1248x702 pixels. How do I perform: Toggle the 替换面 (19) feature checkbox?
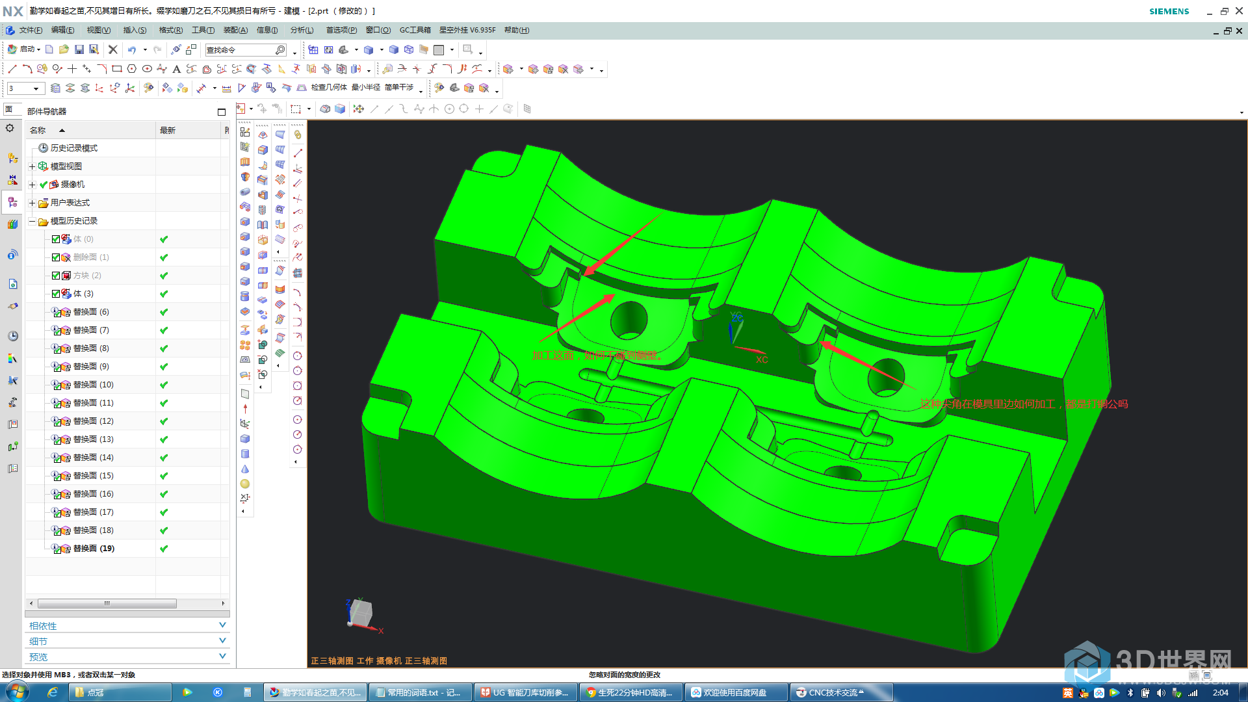56,549
